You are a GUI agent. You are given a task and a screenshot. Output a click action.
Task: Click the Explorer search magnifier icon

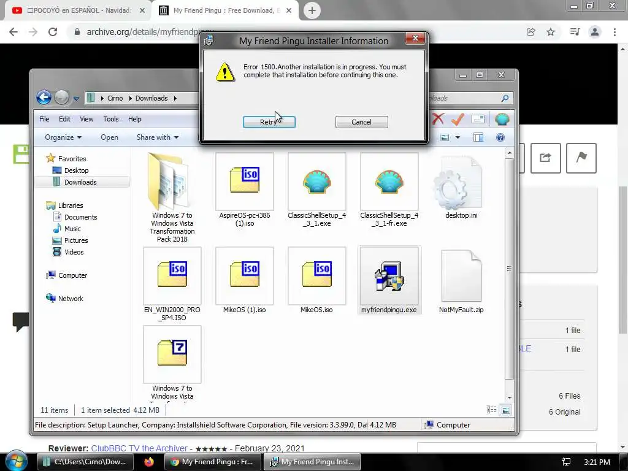point(505,98)
